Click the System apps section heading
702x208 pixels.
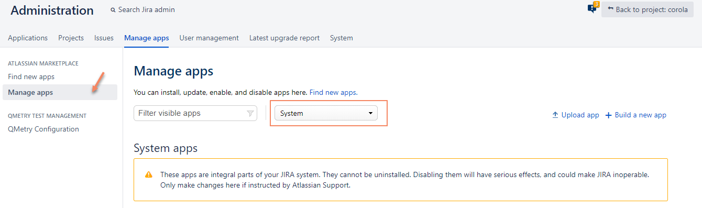[x=166, y=148]
